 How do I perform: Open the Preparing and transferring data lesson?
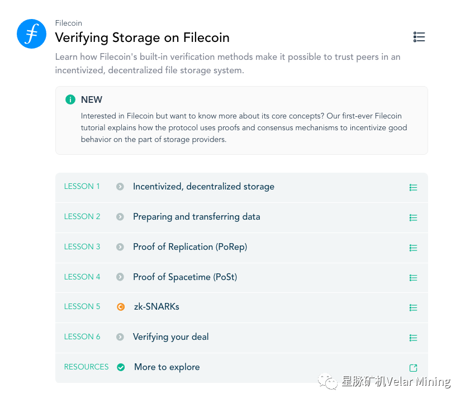point(196,217)
